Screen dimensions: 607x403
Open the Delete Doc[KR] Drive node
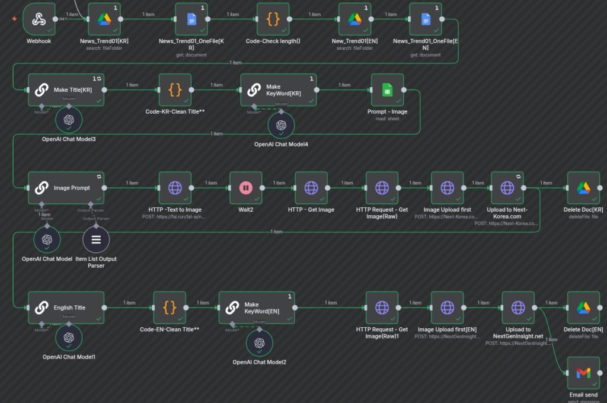[x=583, y=188]
